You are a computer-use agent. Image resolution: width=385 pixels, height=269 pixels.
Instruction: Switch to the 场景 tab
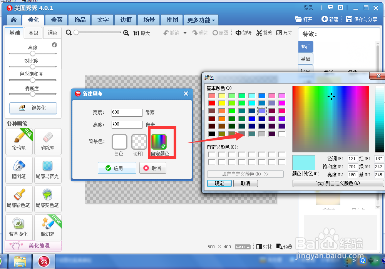[149, 20]
